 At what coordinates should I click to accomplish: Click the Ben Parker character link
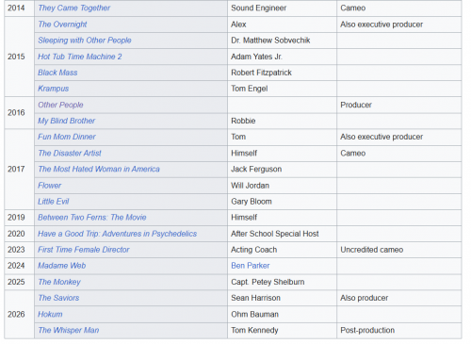click(x=251, y=266)
